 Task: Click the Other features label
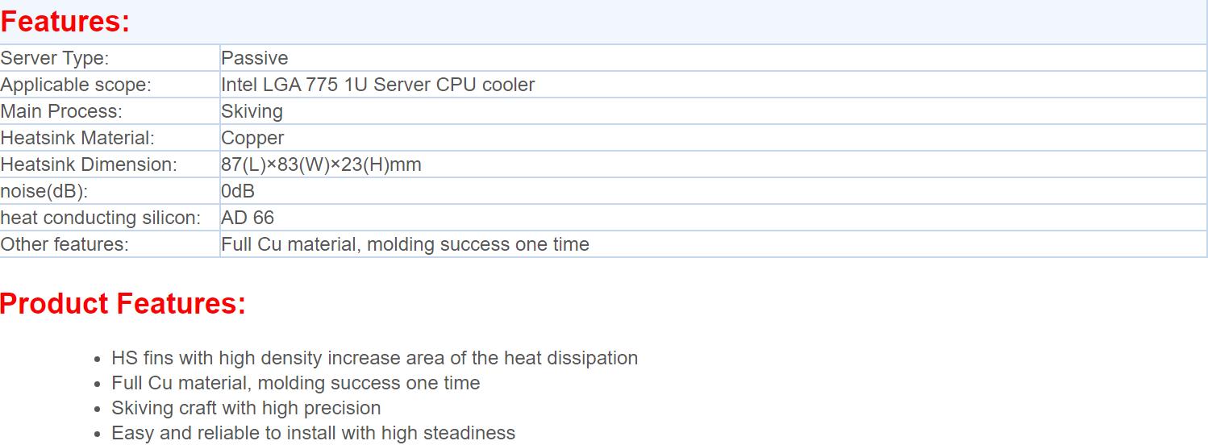pos(65,244)
